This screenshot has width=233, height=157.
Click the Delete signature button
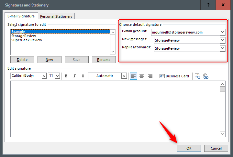[22, 60]
